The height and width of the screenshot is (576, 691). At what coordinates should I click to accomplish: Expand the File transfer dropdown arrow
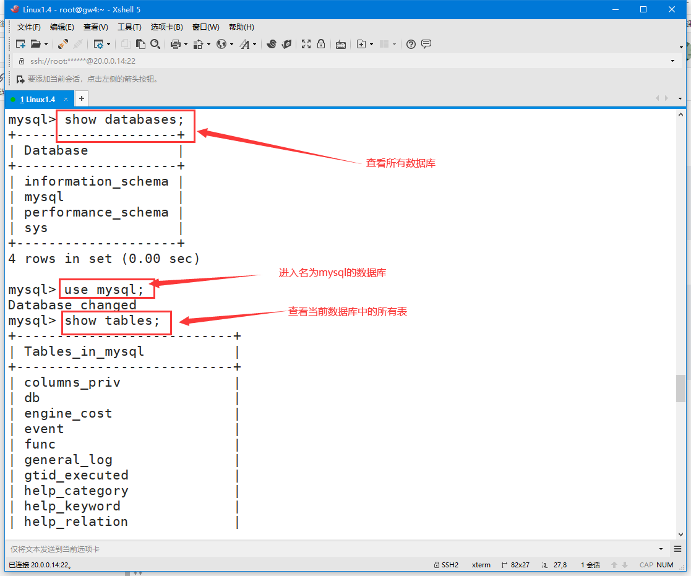[x=208, y=45]
